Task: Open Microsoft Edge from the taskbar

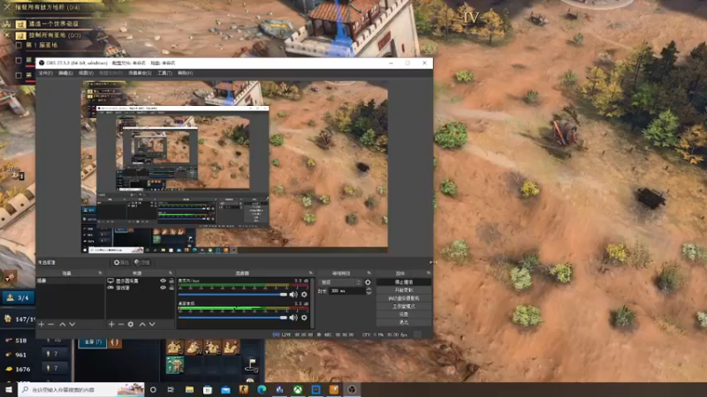Action: (262, 389)
